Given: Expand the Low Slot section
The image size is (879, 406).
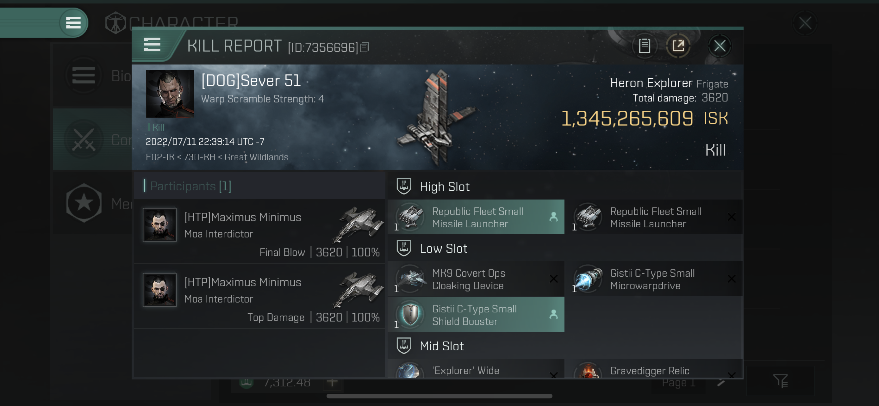Looking at the screenshot, I should [x=443, y=248].
